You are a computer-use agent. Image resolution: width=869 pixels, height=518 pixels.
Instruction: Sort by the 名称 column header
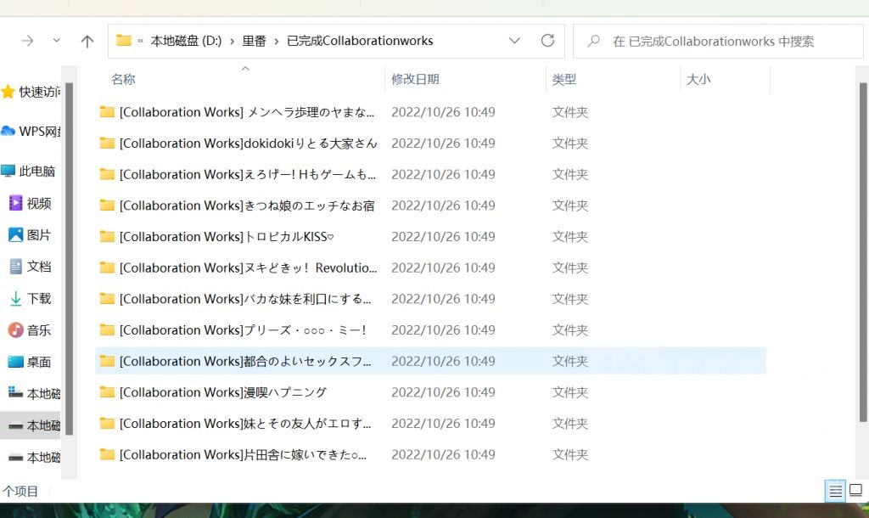tap(123, 79)
